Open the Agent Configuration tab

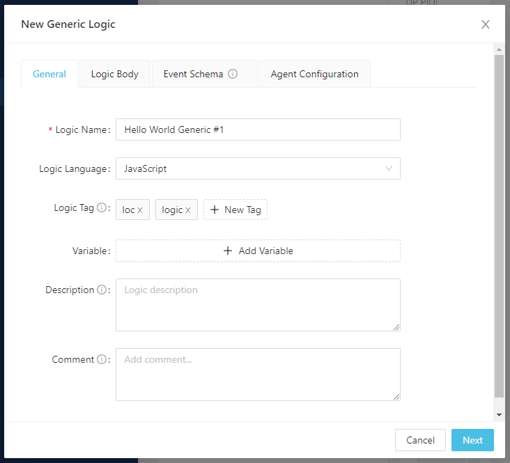314,74
